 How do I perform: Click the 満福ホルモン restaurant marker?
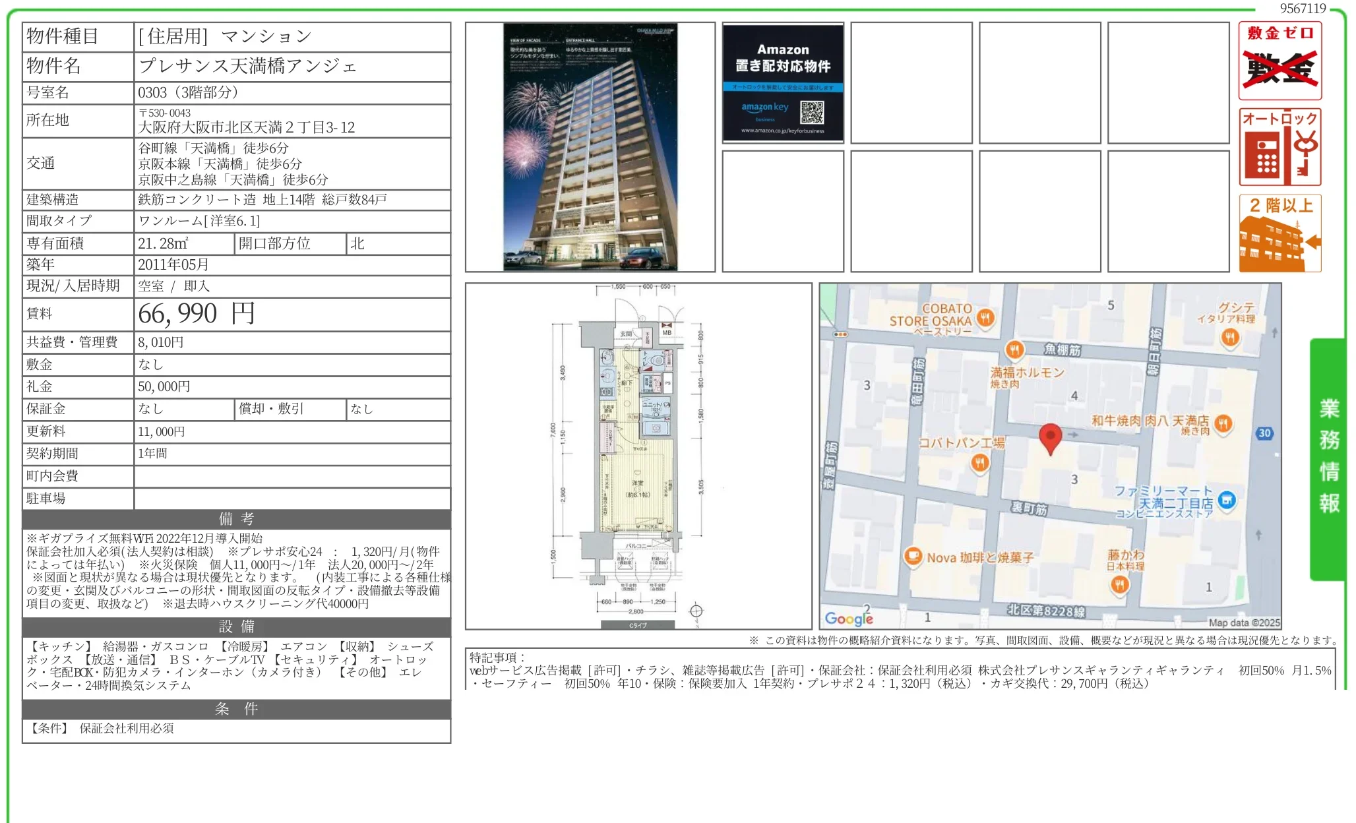pyautogui.click(x=1014, y=350)
